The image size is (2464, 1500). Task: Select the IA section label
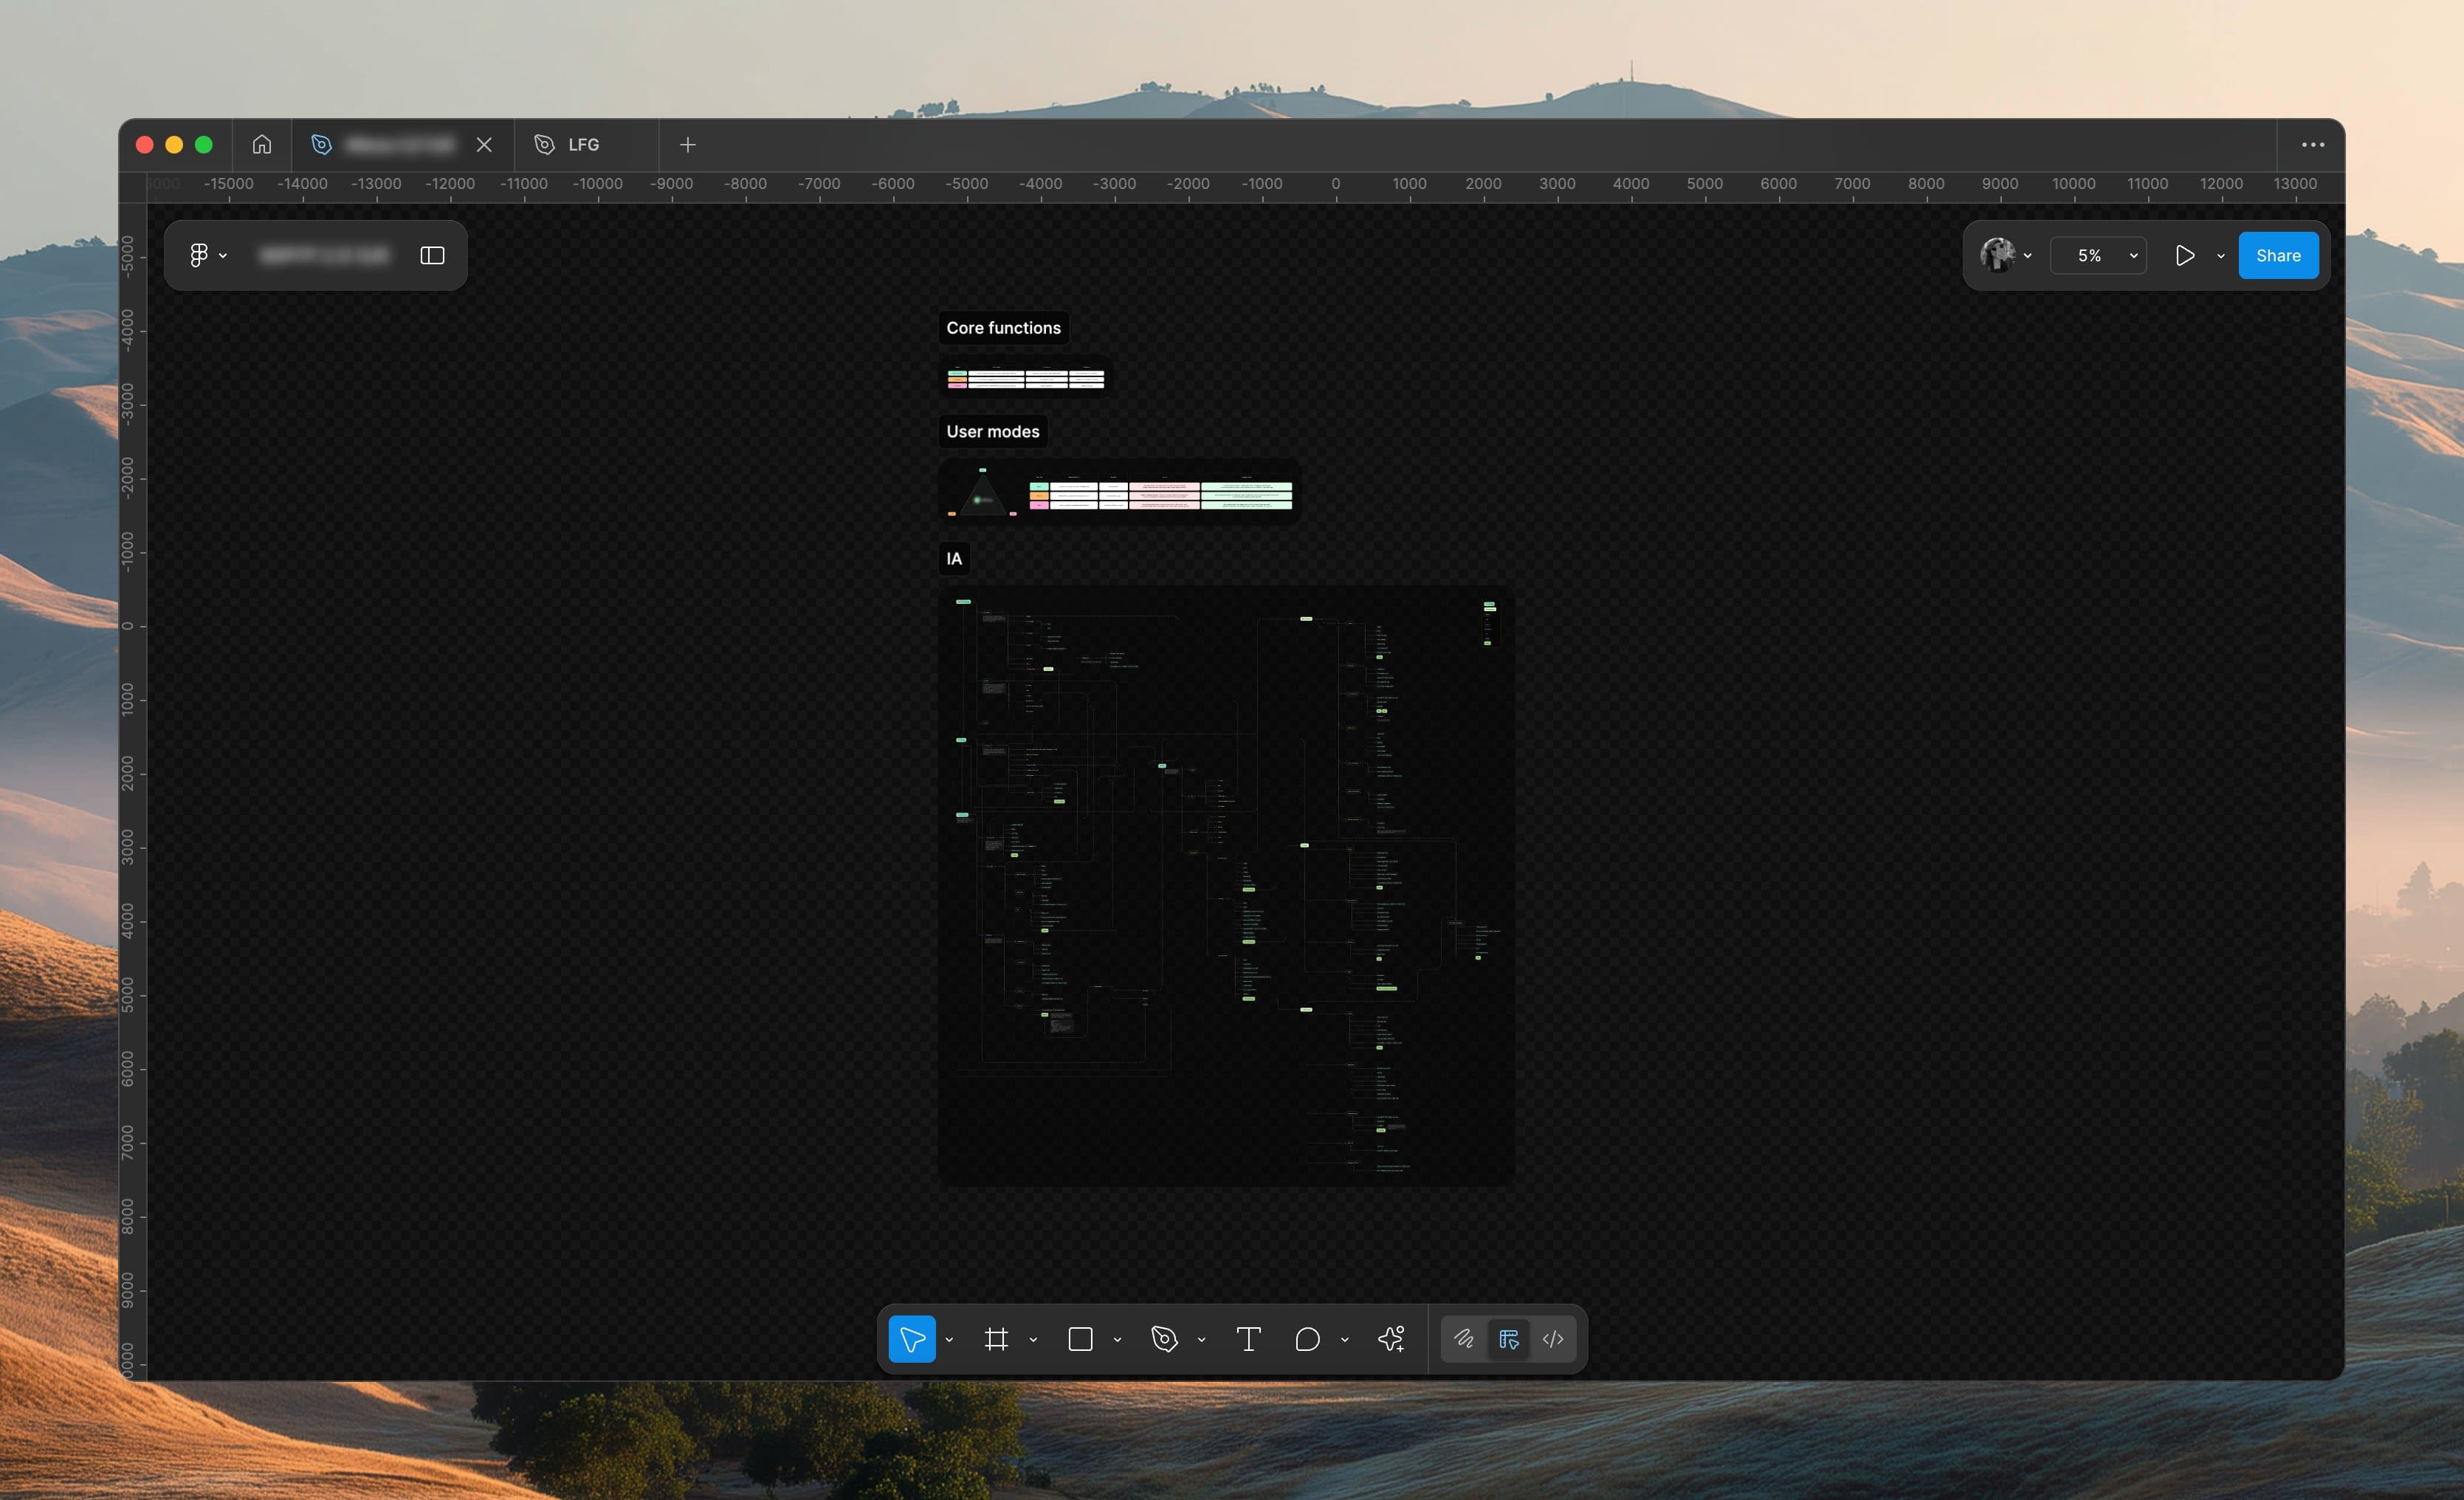[954, 558]
